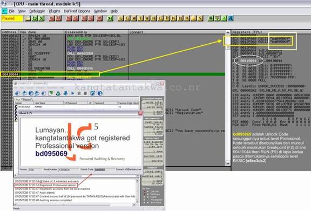The height and width of the screenshot is (211, 311).
Task: Click the restart program toolbar icon
Action: [x=35, y=18]
